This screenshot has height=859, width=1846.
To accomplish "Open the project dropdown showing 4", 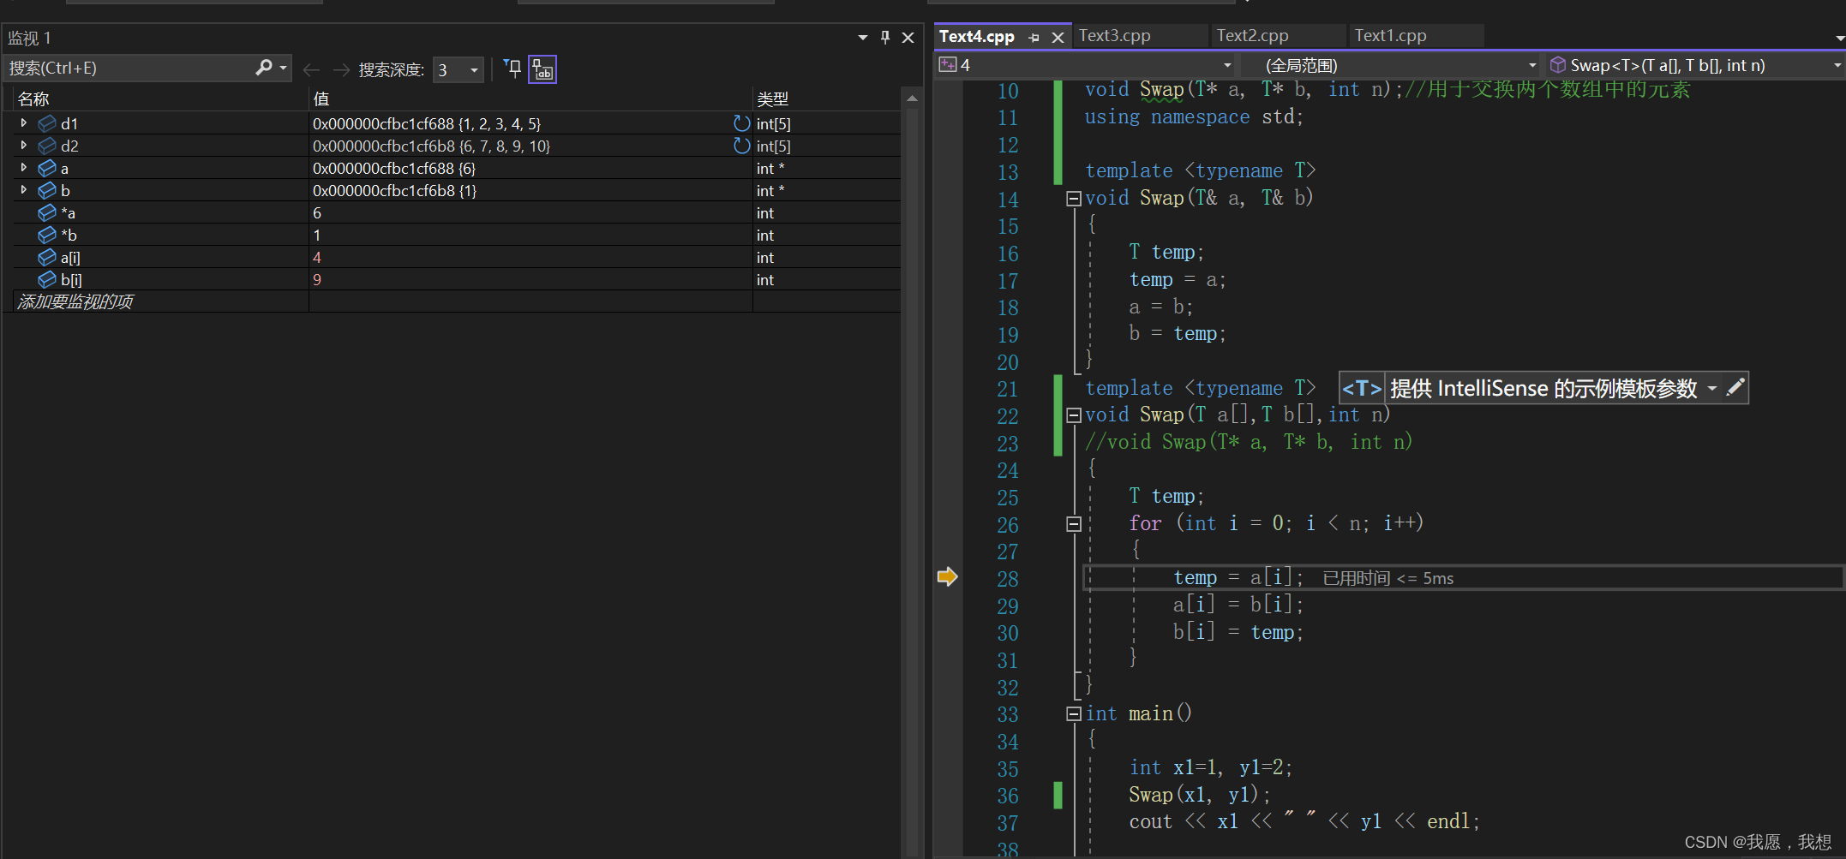I will [1227, 65].
